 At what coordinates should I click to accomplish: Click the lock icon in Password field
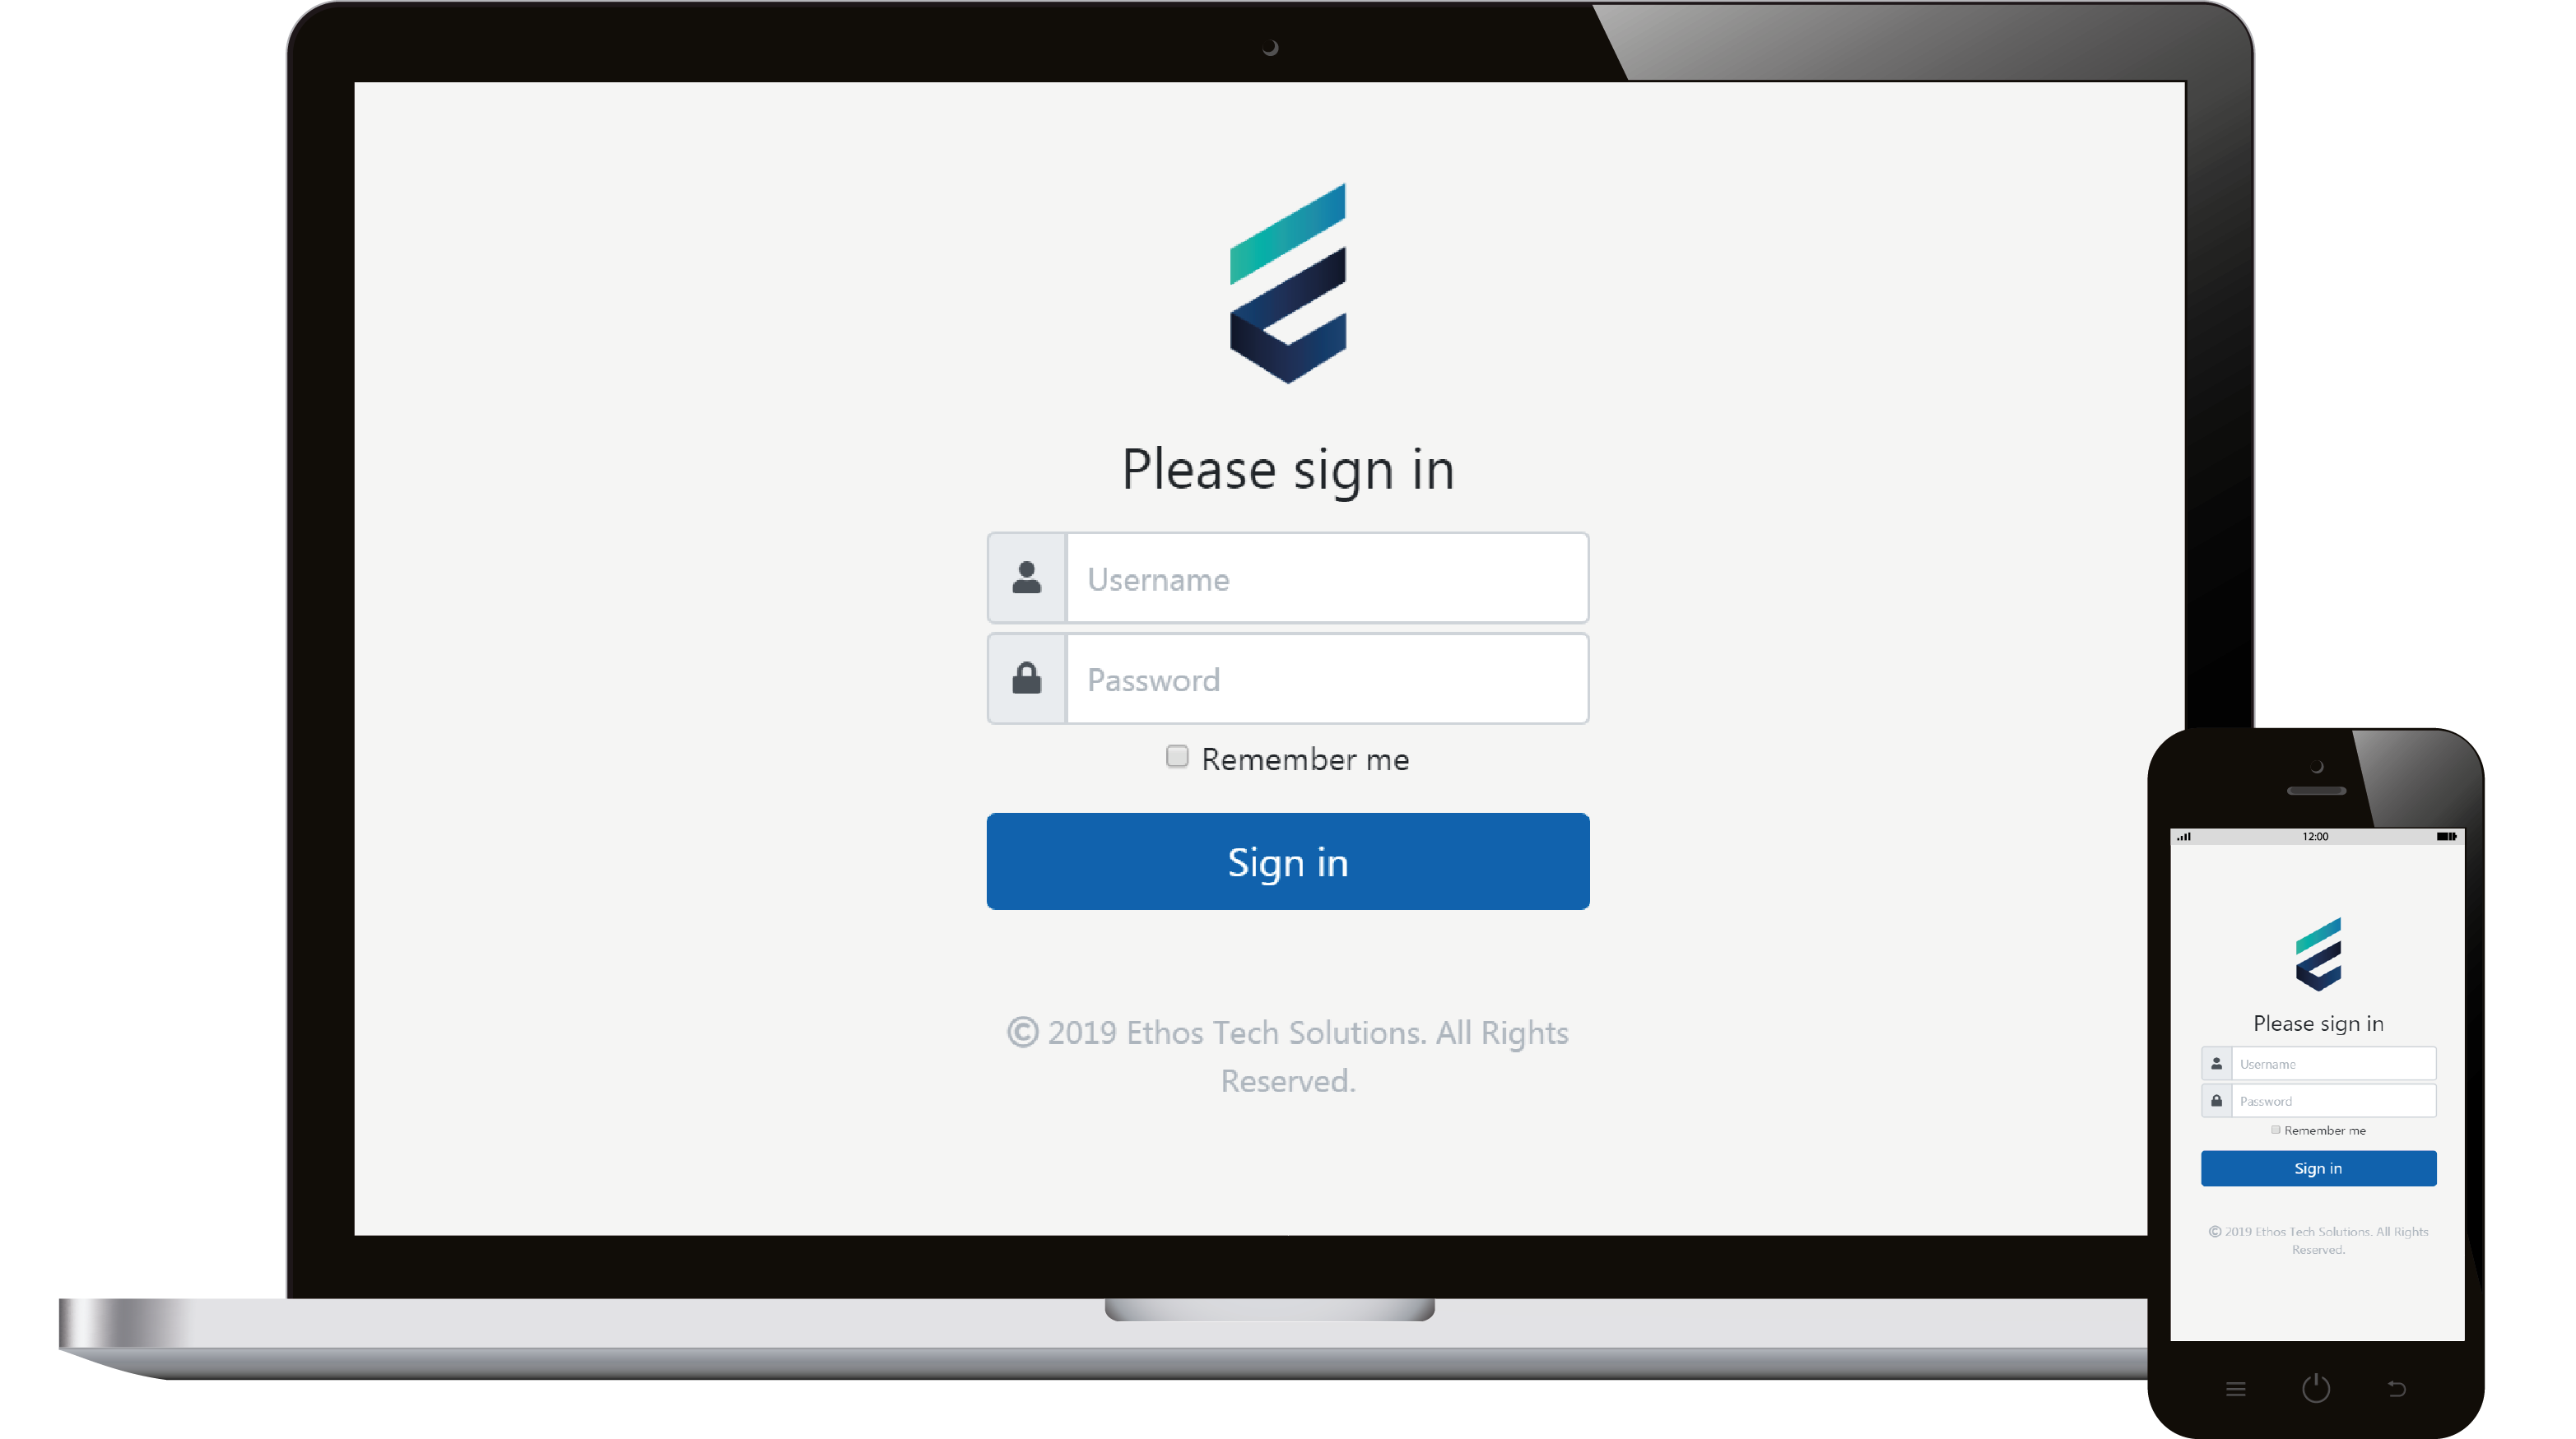point(1026,679)
